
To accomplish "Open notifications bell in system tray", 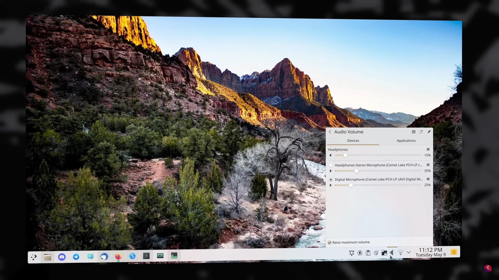I will click(x=352, y=253).
